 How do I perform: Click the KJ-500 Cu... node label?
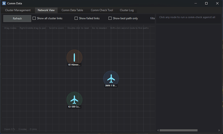(74, 107)
